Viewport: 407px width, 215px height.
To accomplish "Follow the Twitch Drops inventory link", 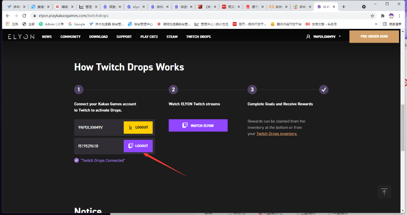I will [277, 134].
